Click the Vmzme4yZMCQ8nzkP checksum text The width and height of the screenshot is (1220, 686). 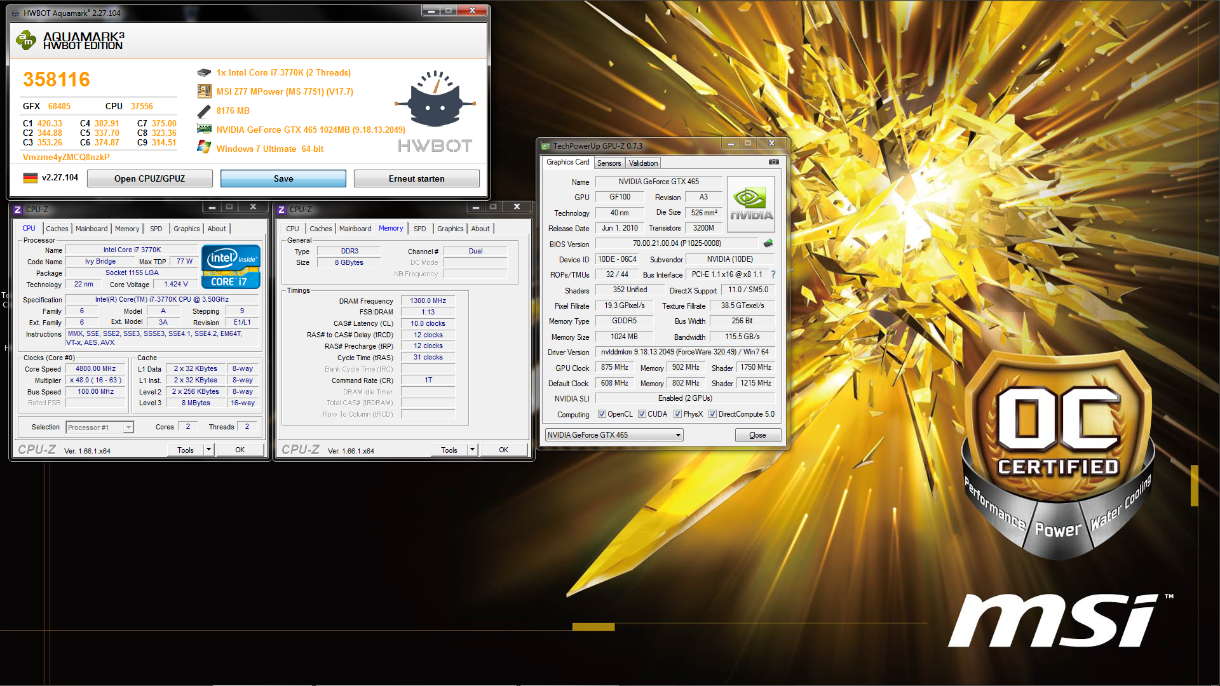tap(66, 157)
